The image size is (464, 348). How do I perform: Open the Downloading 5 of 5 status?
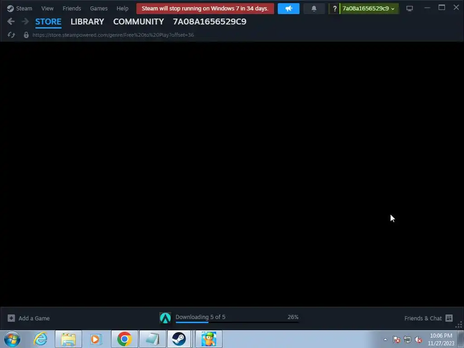pyautogui.click(x=200, y=317)
